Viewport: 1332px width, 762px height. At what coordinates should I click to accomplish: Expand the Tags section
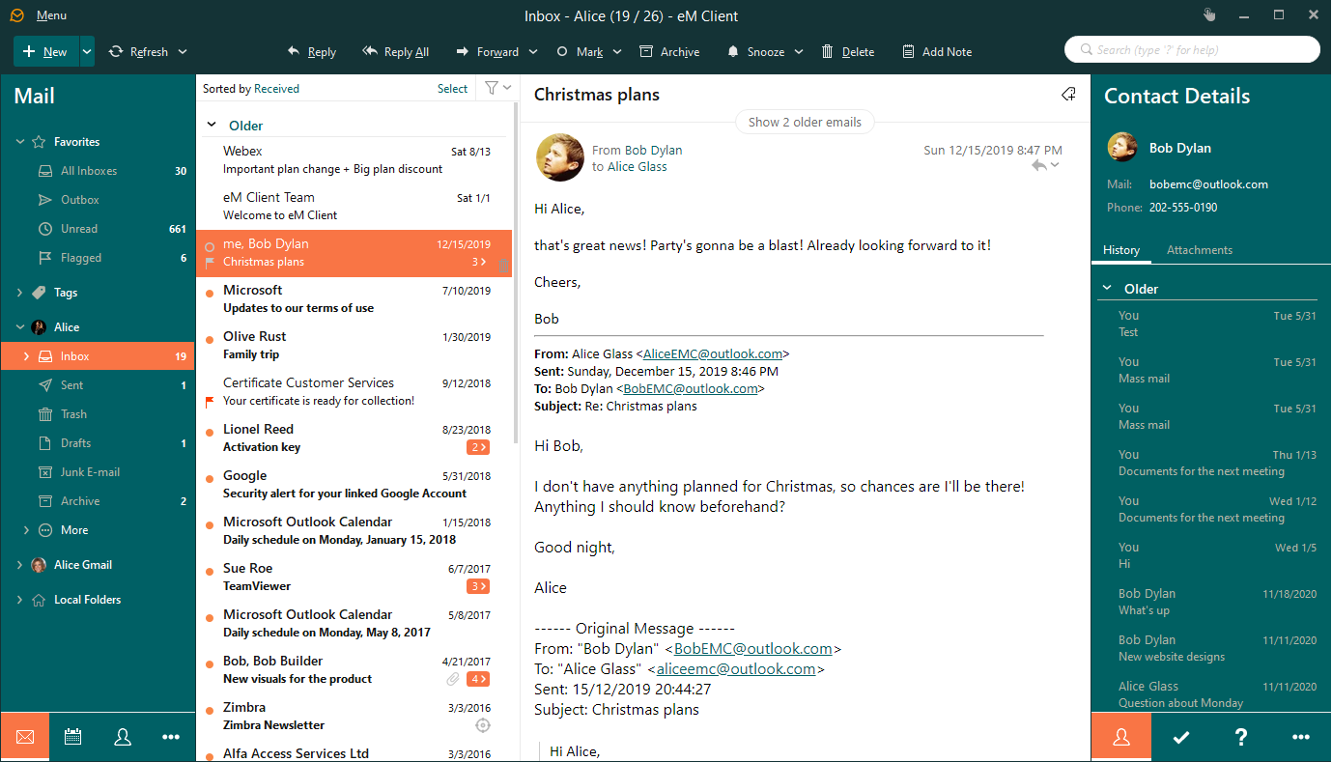20,293
